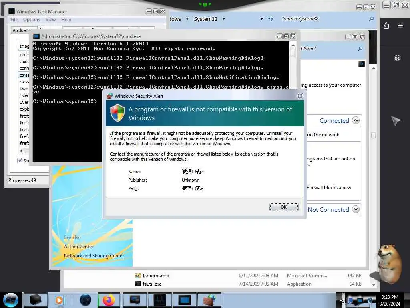Collapse the Connected network section
The width and height of the screenshot is (410, 308).
tap(356, 120)
